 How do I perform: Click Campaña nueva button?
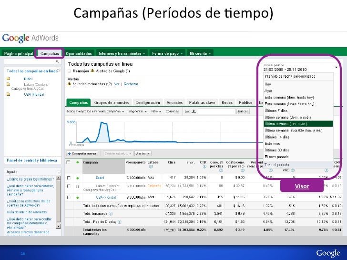[x=82, y=153]
